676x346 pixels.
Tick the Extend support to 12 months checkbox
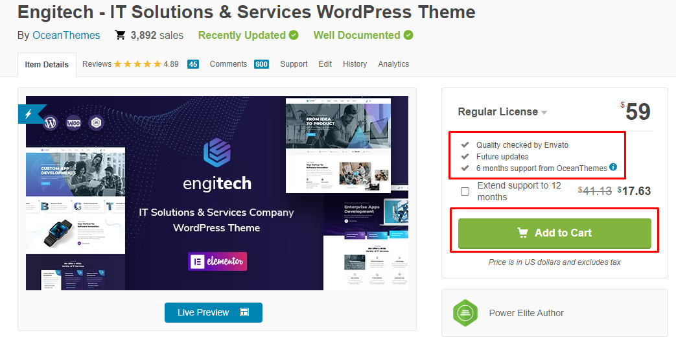pos(465,191)
